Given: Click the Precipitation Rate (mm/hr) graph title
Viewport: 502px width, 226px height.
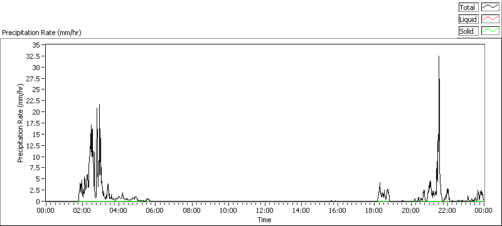Looking at the screenshot, I should click(x=41, y=33).
